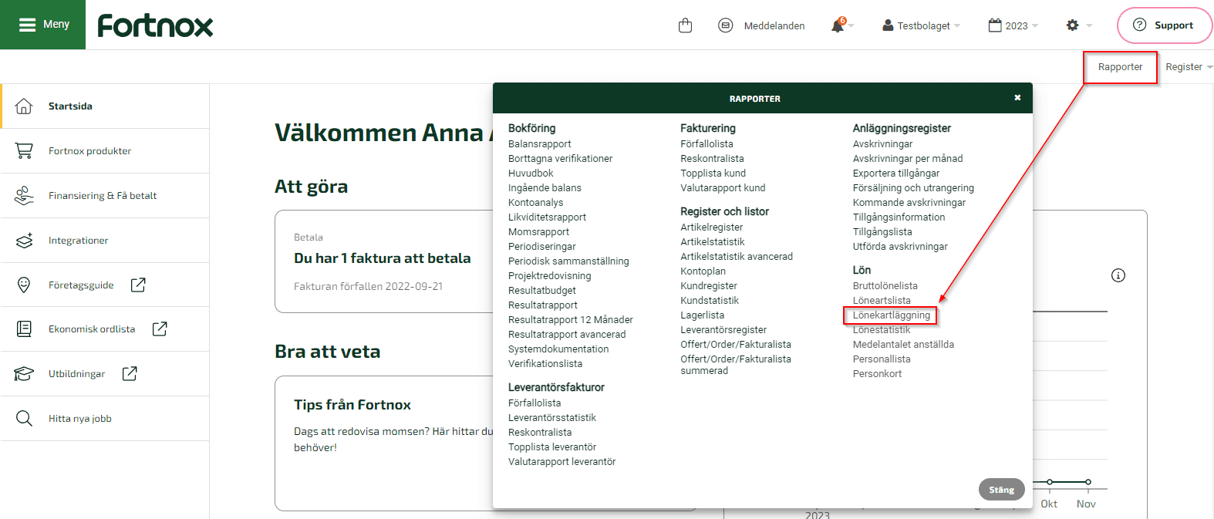Click the Integrationer layers icon
The image size is (1214, 519).
pos(24,240)
